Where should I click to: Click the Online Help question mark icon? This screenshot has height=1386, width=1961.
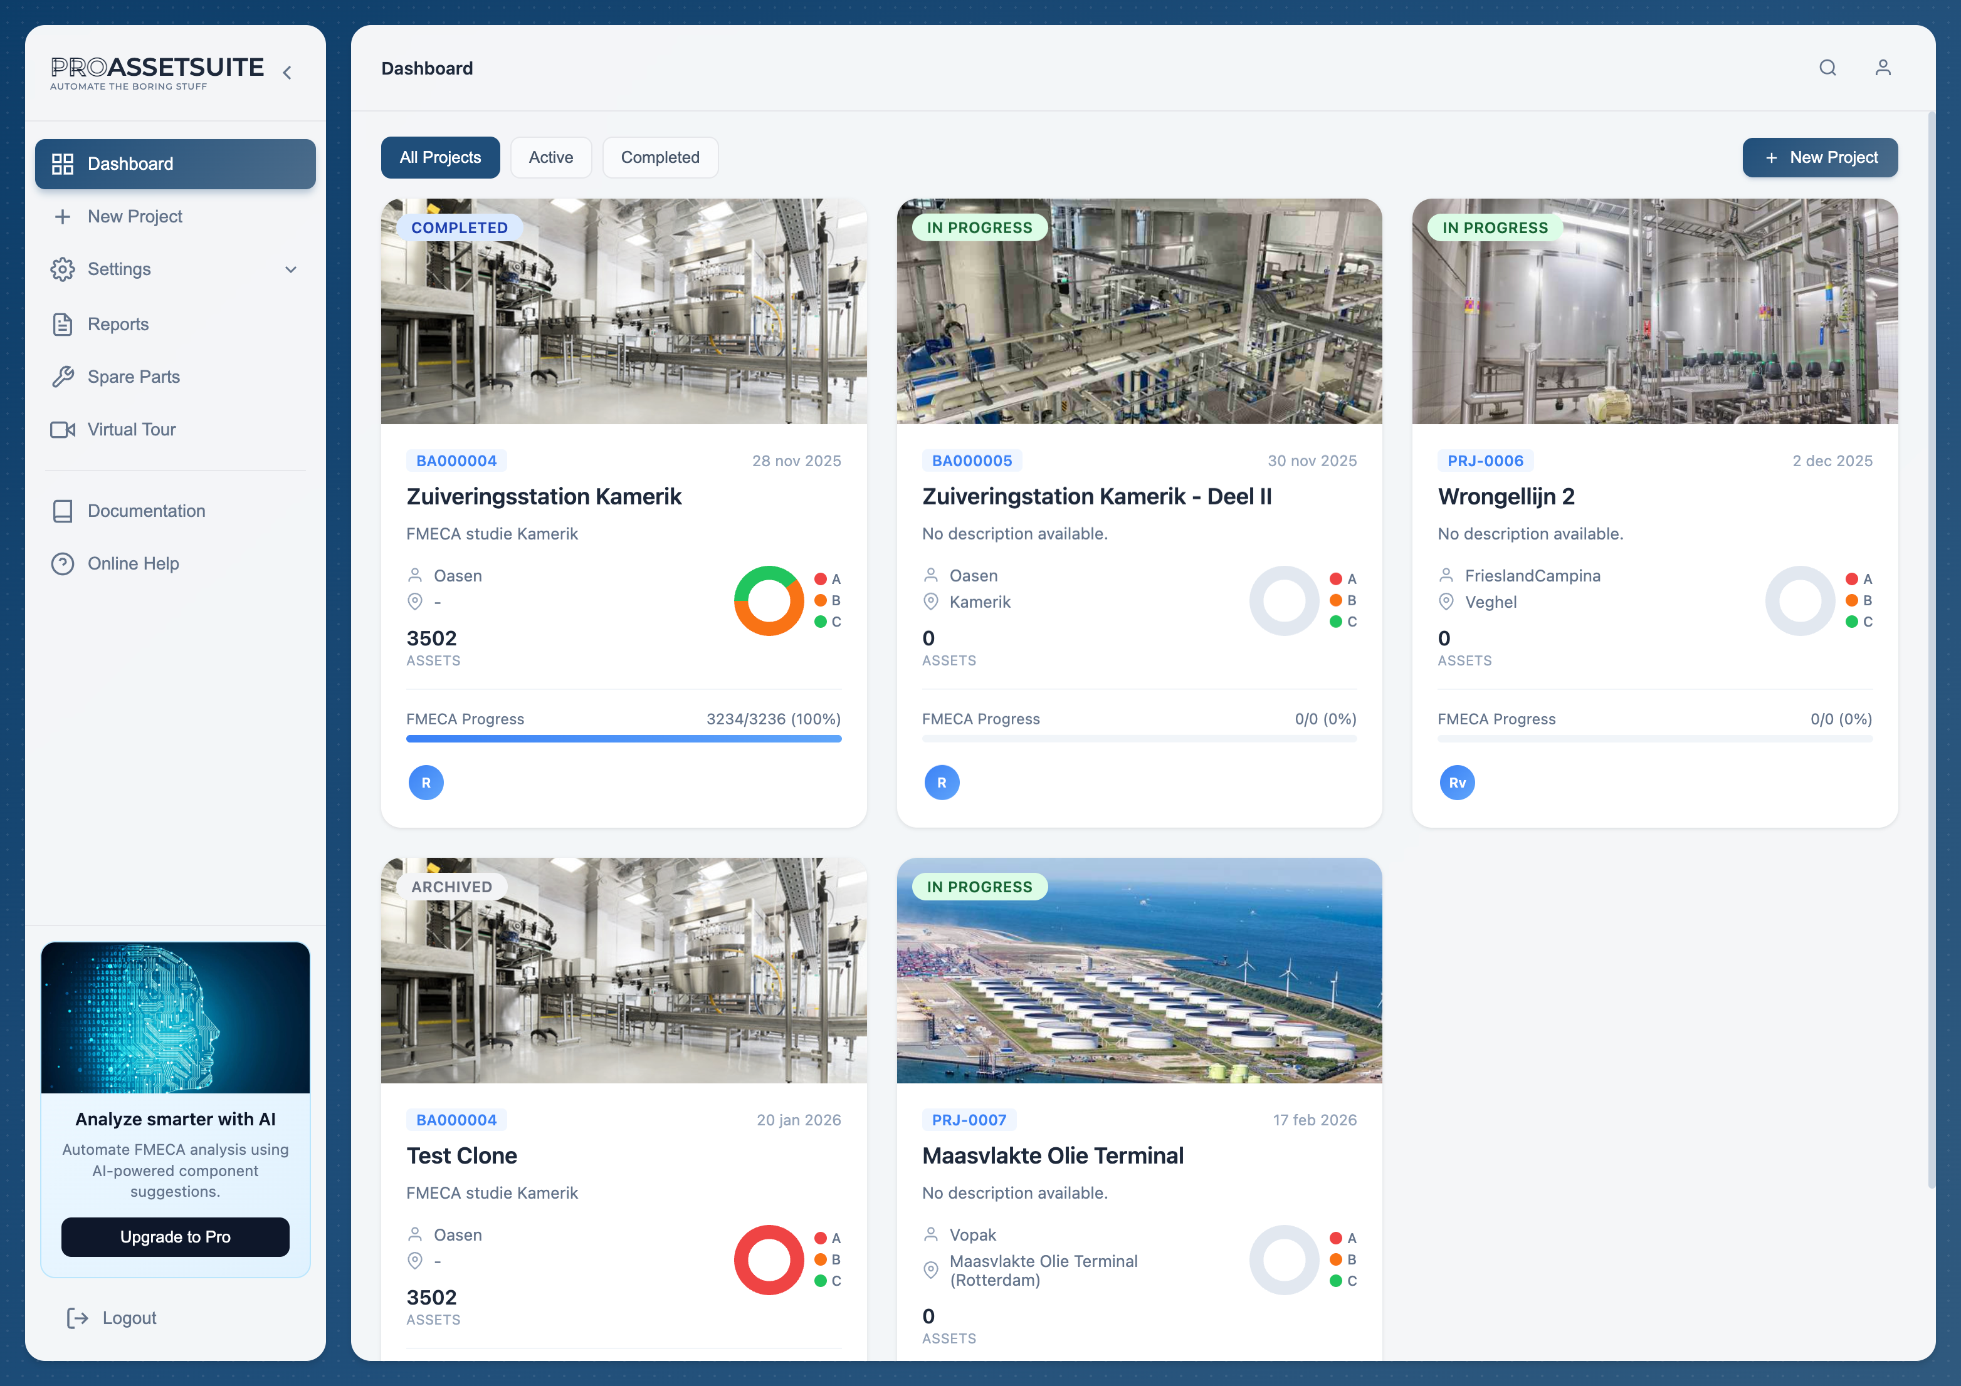tap(63, 563)
